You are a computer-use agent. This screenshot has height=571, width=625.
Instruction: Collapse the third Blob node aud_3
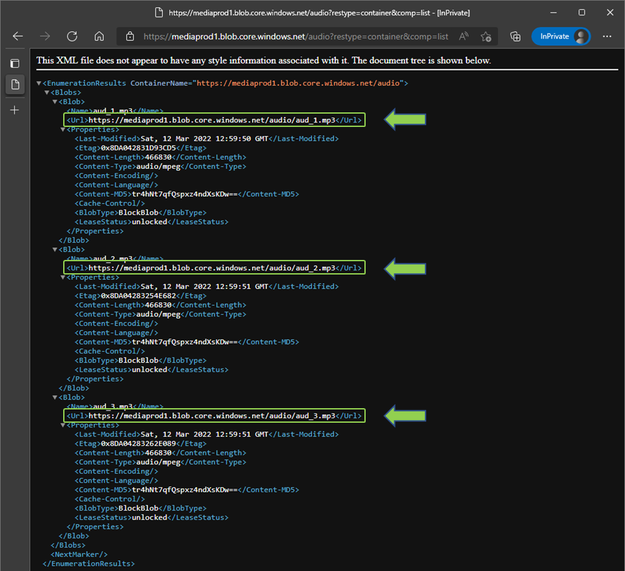(55, 398)
